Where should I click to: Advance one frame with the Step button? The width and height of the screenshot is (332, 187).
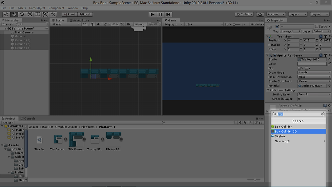pos(168,14)
